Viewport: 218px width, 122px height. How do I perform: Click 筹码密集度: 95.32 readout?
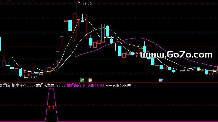pyautogui.click(x=51, y=85)
